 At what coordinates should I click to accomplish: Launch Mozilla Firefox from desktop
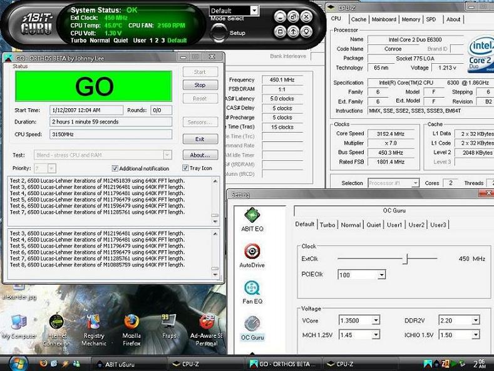[131, 330]
